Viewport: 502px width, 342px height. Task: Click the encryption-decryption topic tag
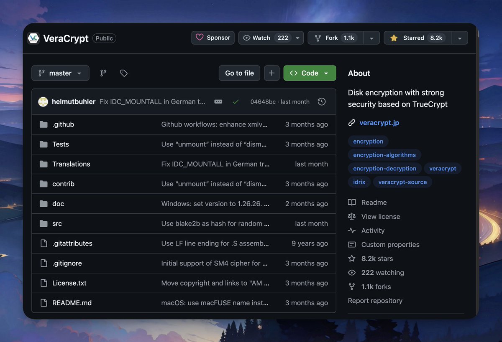(385, 168)
